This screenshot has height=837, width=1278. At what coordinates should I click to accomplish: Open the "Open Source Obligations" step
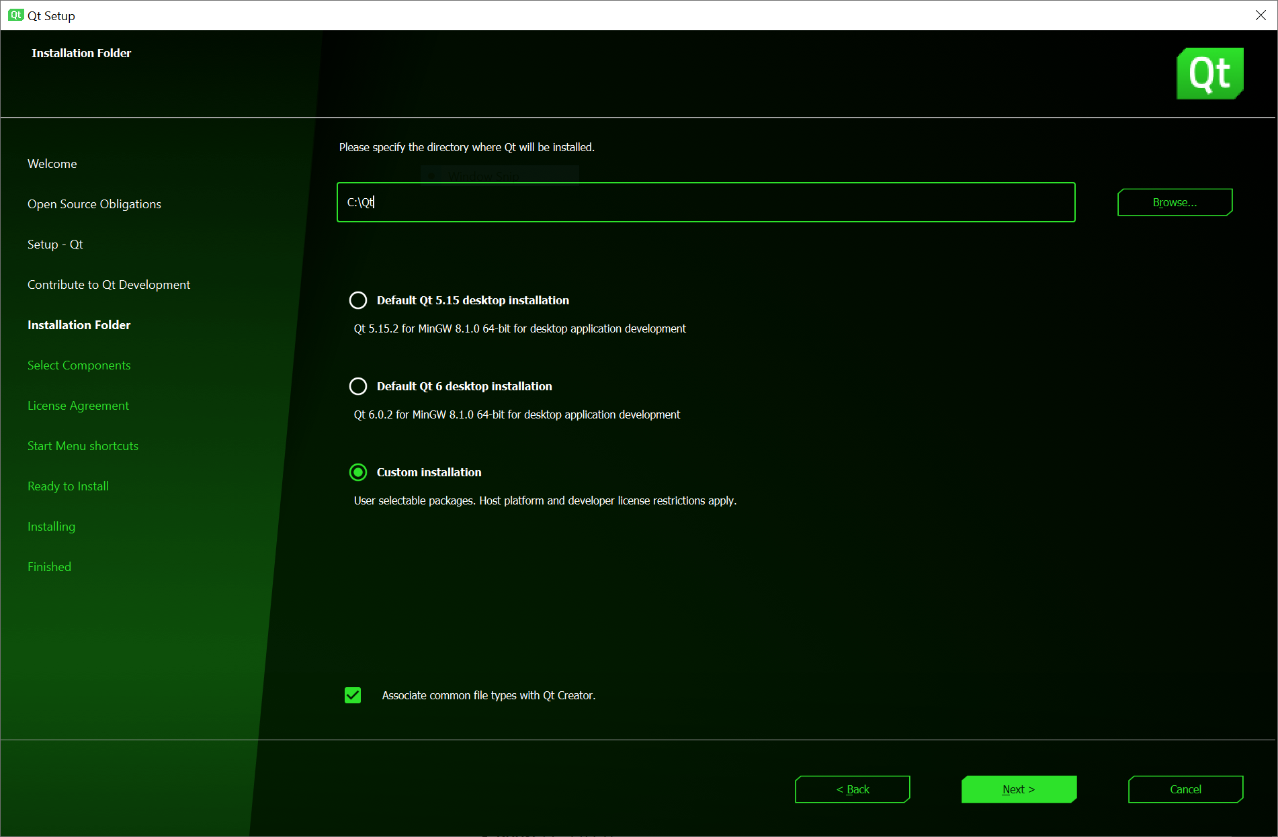tap(94, 204)
